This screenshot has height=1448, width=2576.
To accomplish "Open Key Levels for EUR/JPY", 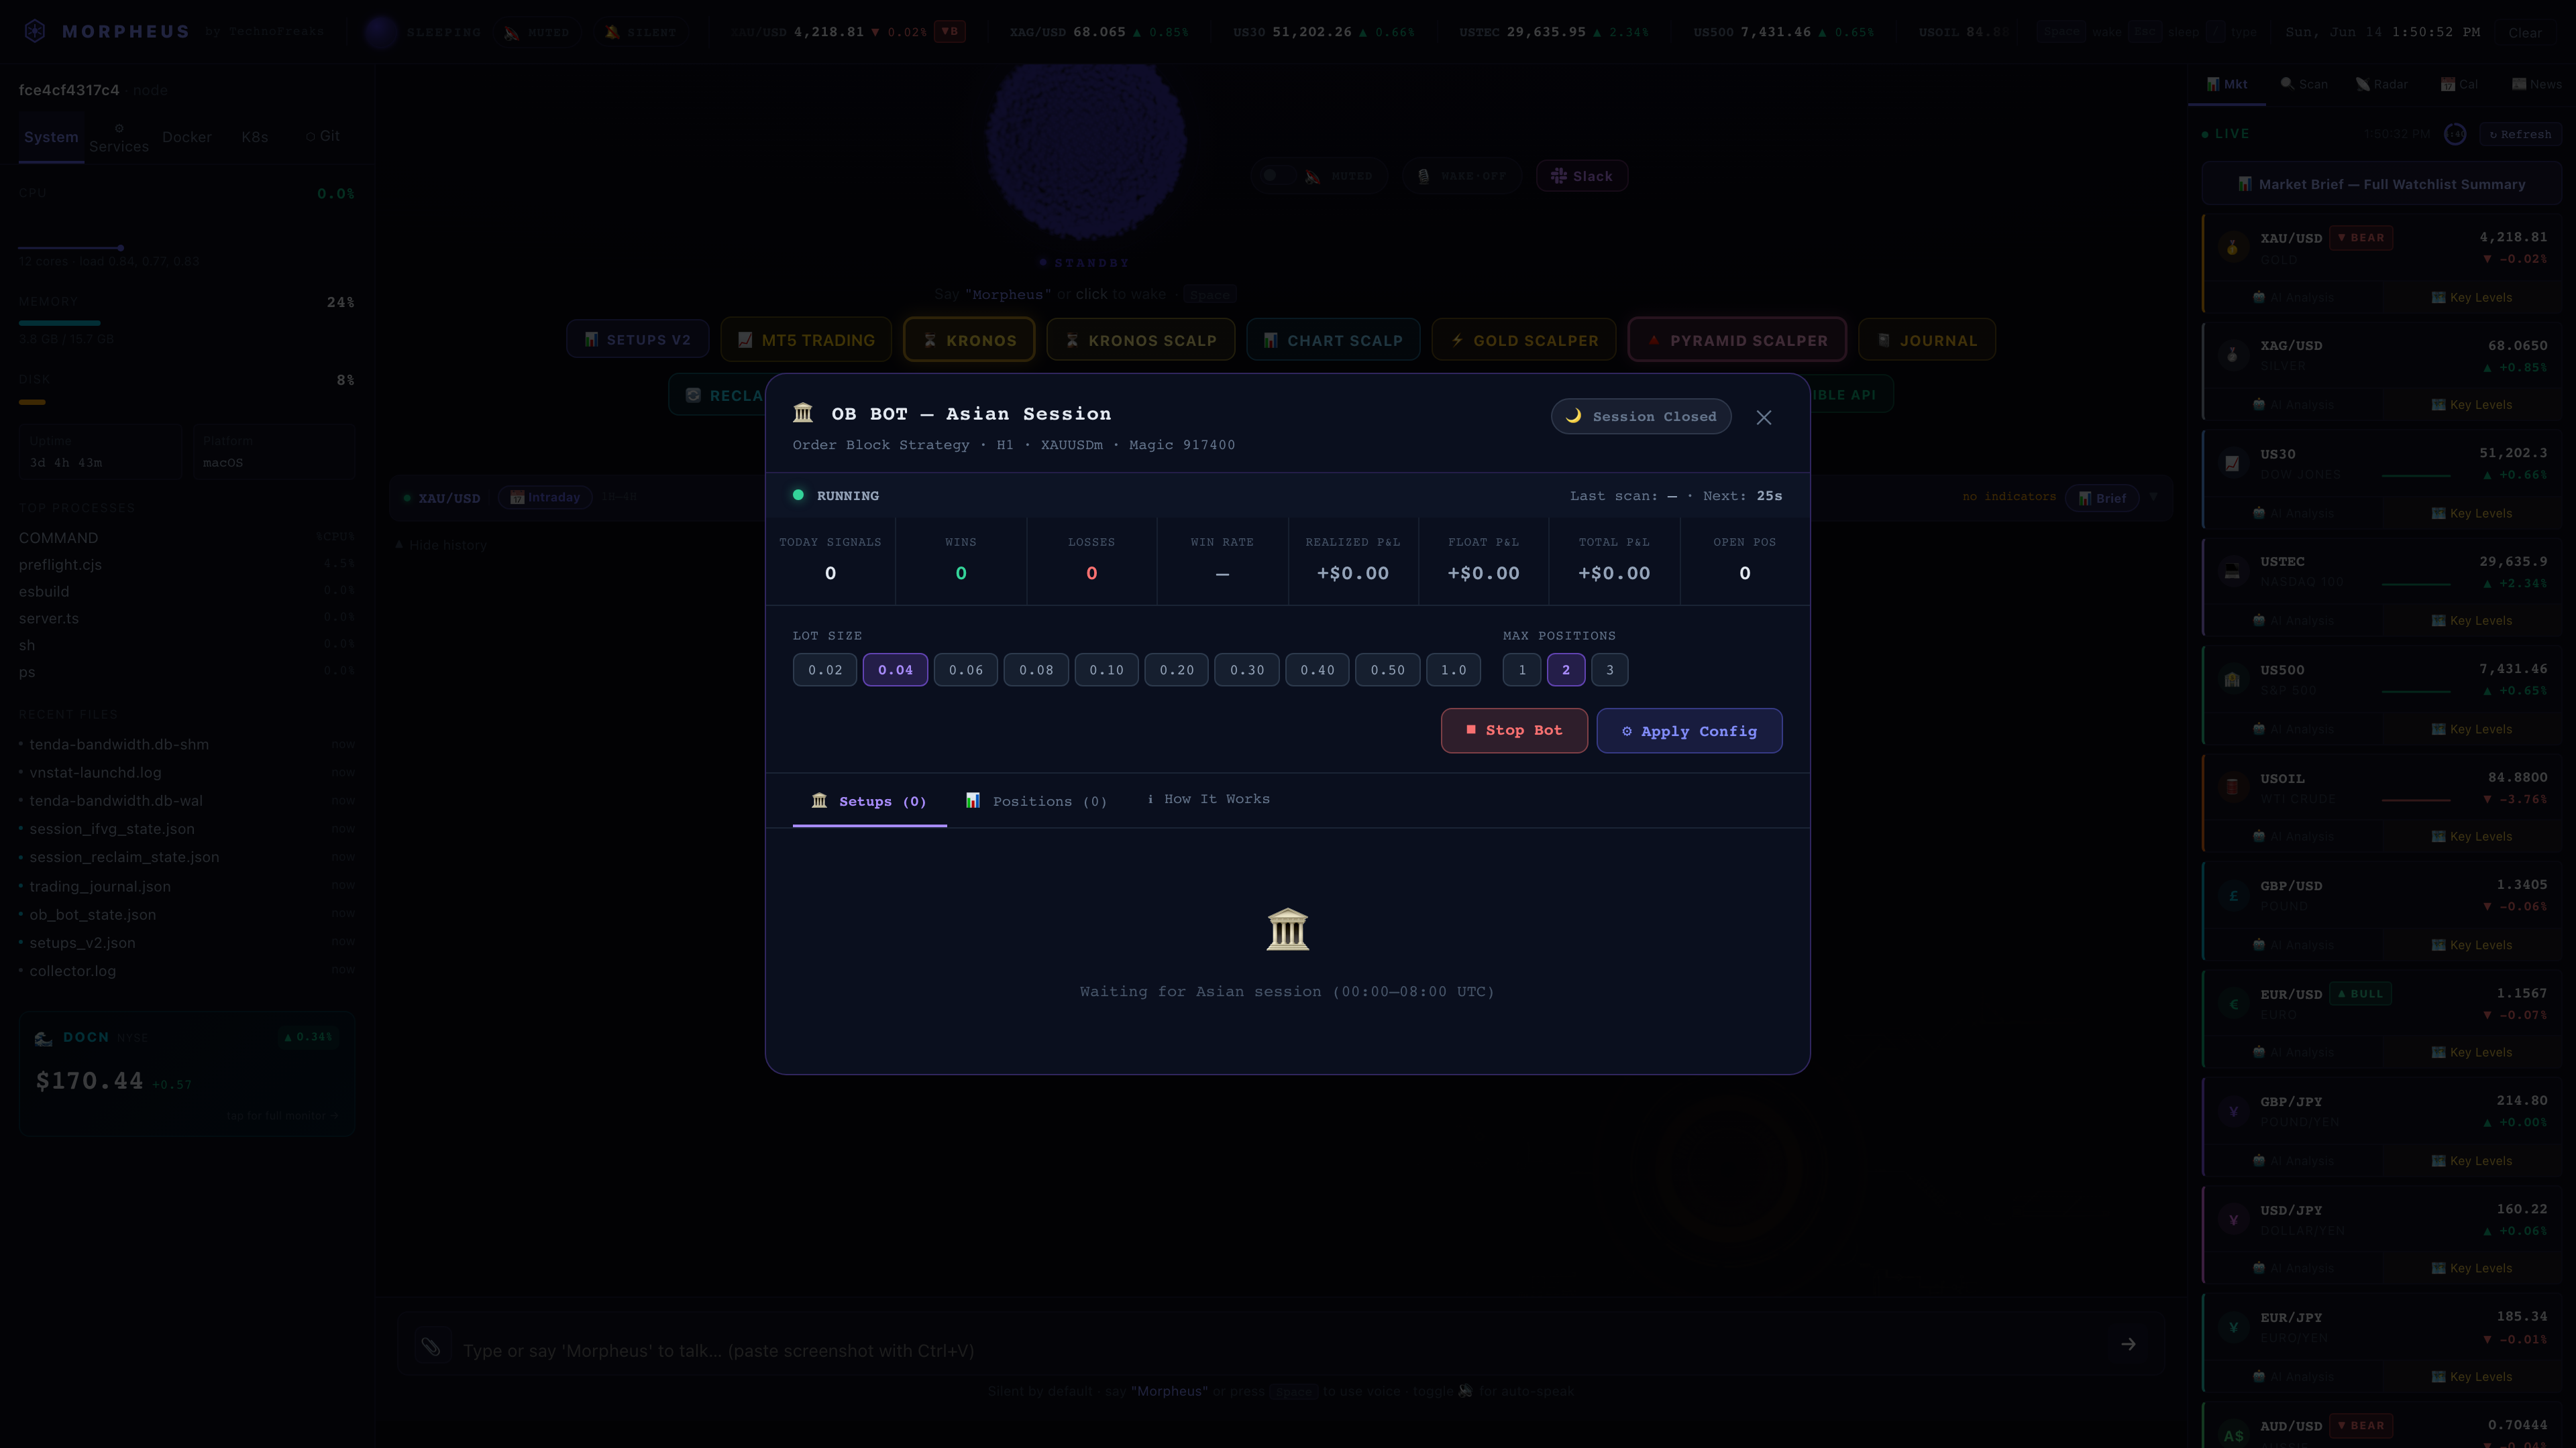I will click(2471, 1376).
